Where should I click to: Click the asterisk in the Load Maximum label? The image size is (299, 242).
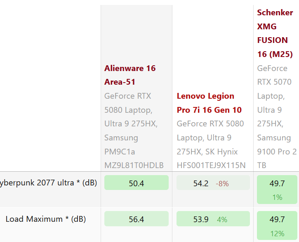coord(67,219)
